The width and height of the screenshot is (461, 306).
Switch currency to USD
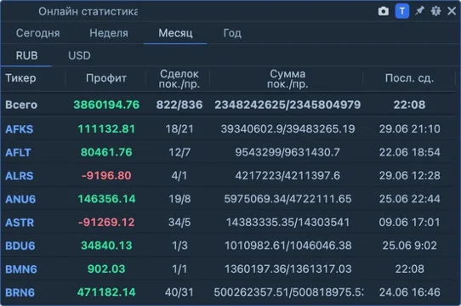pos(79,55)
